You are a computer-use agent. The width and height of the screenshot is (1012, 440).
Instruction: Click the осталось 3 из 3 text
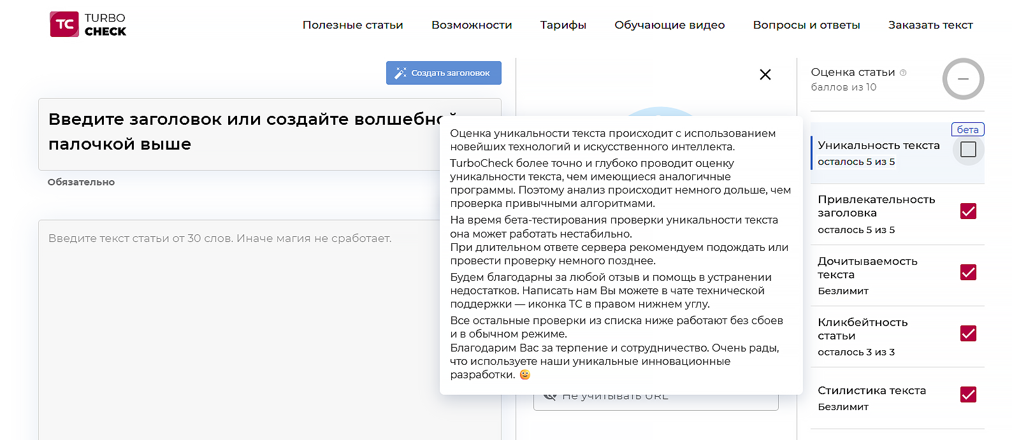(856, 352)
